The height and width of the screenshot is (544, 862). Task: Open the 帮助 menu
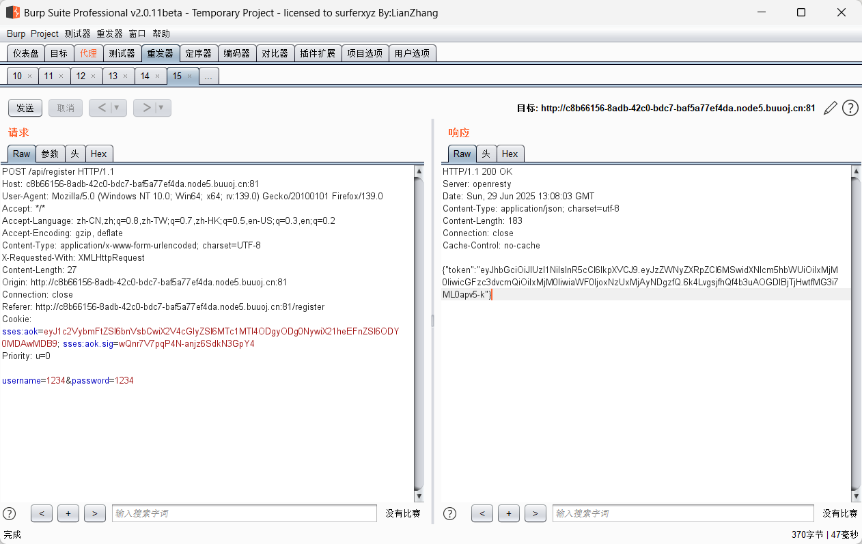161,33
